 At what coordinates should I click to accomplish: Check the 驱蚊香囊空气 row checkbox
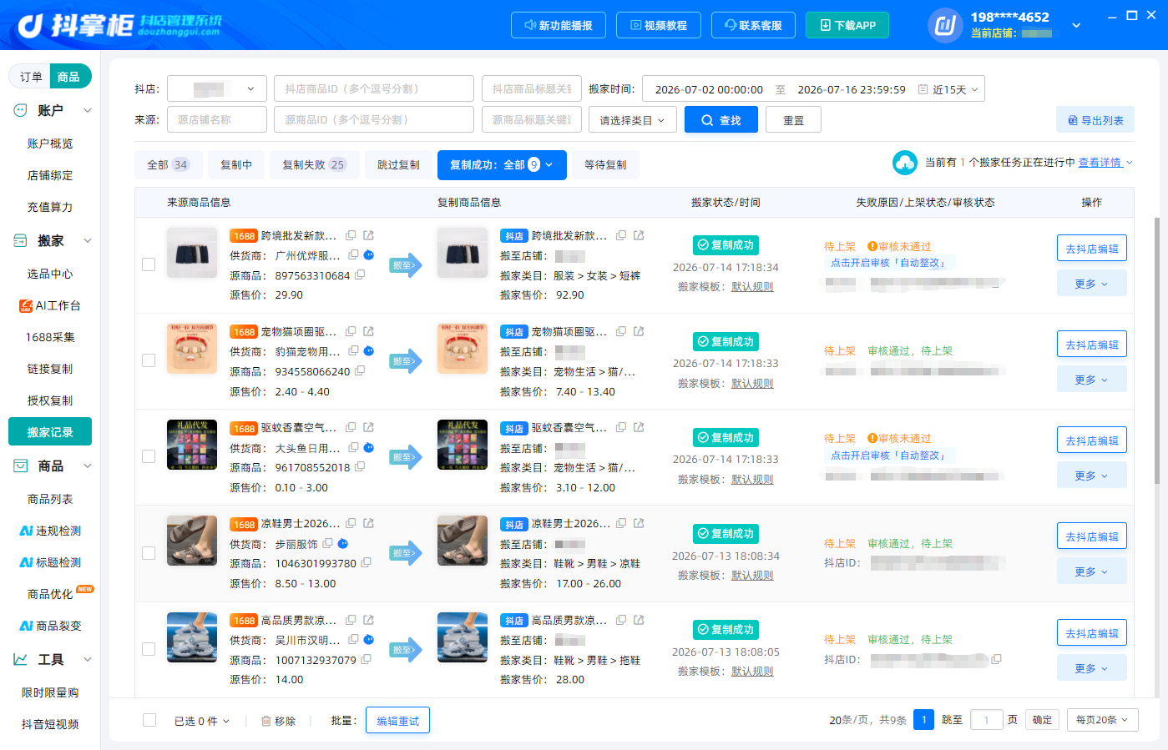click(149, 456)
